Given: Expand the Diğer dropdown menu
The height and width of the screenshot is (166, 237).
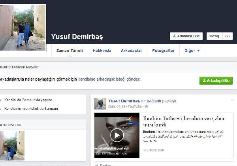Looking at the screenshot, I should [192, 51].
